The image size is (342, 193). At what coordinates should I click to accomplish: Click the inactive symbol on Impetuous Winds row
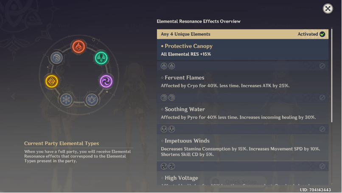[322, 129]
